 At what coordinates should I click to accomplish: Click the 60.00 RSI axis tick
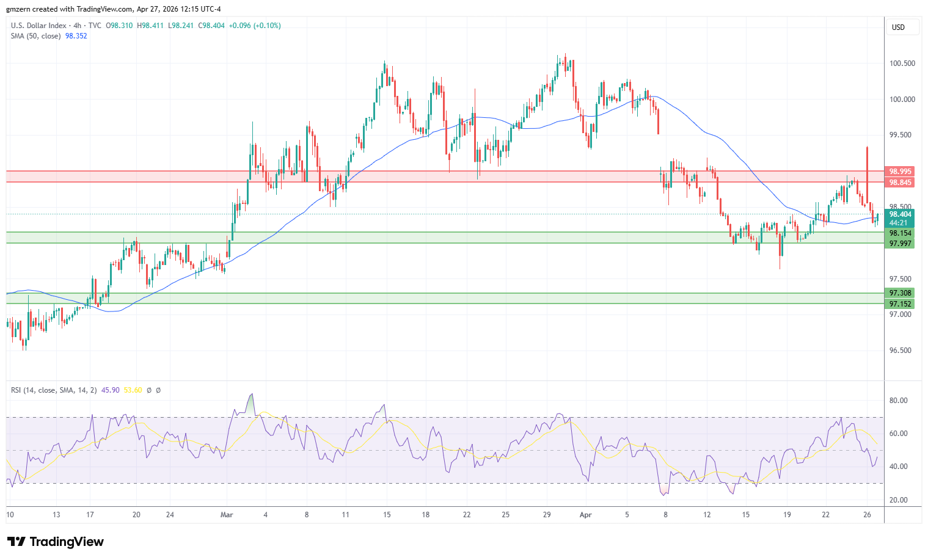(x=899, y=434)
